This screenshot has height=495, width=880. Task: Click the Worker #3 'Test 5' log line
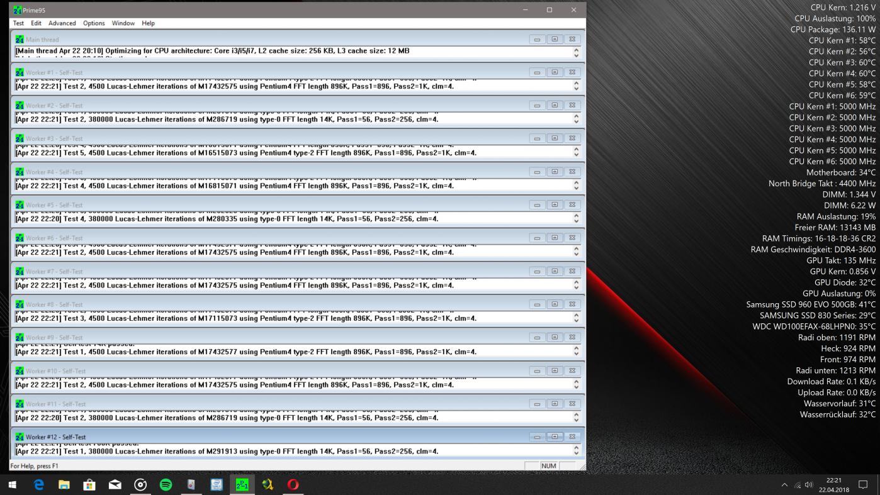pos(245,153)
